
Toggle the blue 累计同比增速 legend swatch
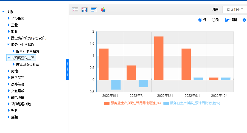point(166,103)
